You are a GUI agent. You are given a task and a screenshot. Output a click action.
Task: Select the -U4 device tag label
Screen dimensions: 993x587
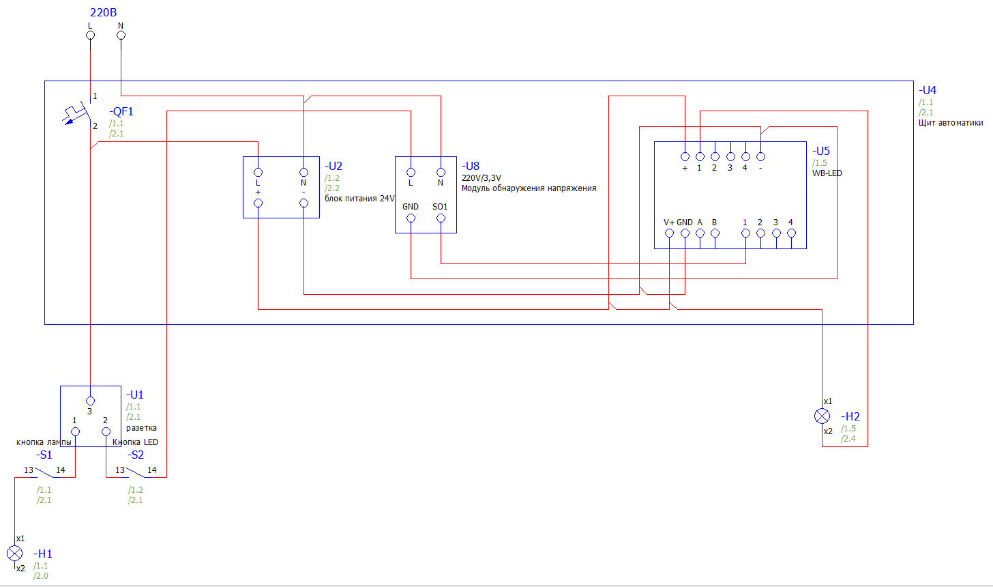[927, 90]
